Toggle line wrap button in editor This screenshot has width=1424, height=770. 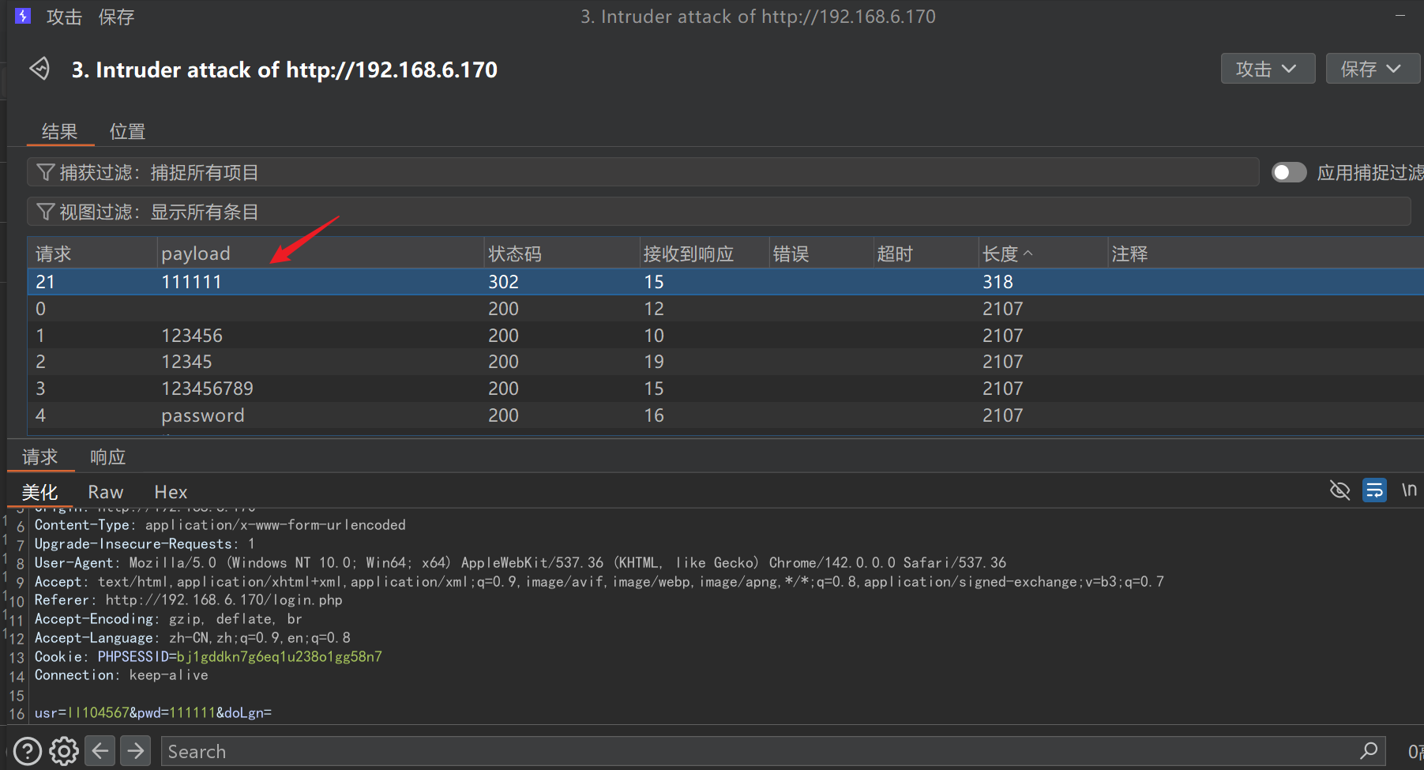click(1374, 490)
